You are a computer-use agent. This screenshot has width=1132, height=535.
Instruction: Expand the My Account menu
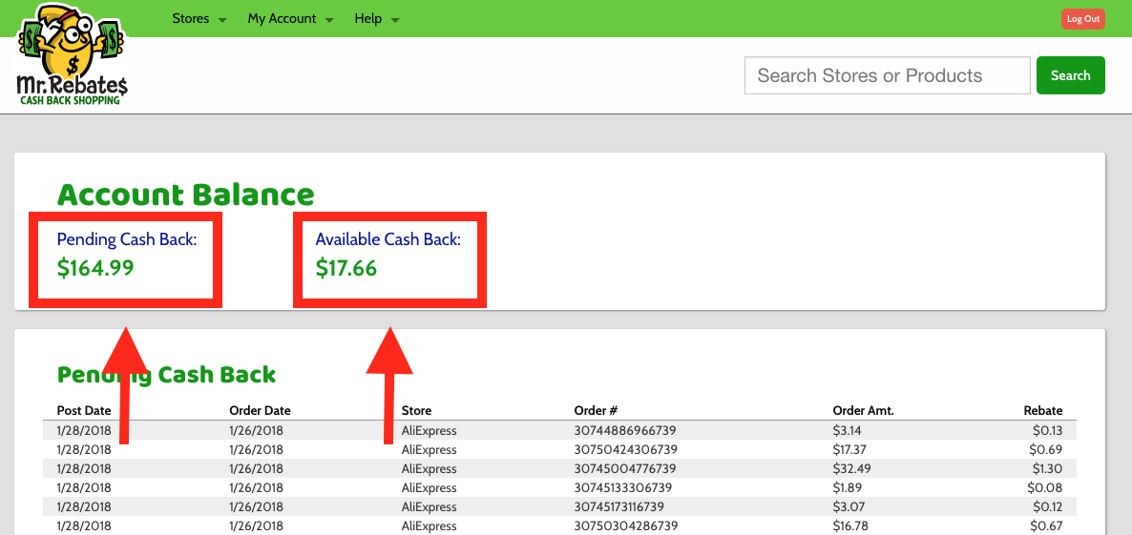(x=290, y=19)
